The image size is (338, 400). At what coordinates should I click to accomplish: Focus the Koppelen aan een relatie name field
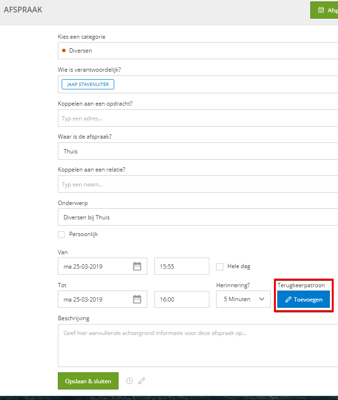click(198, 184)
